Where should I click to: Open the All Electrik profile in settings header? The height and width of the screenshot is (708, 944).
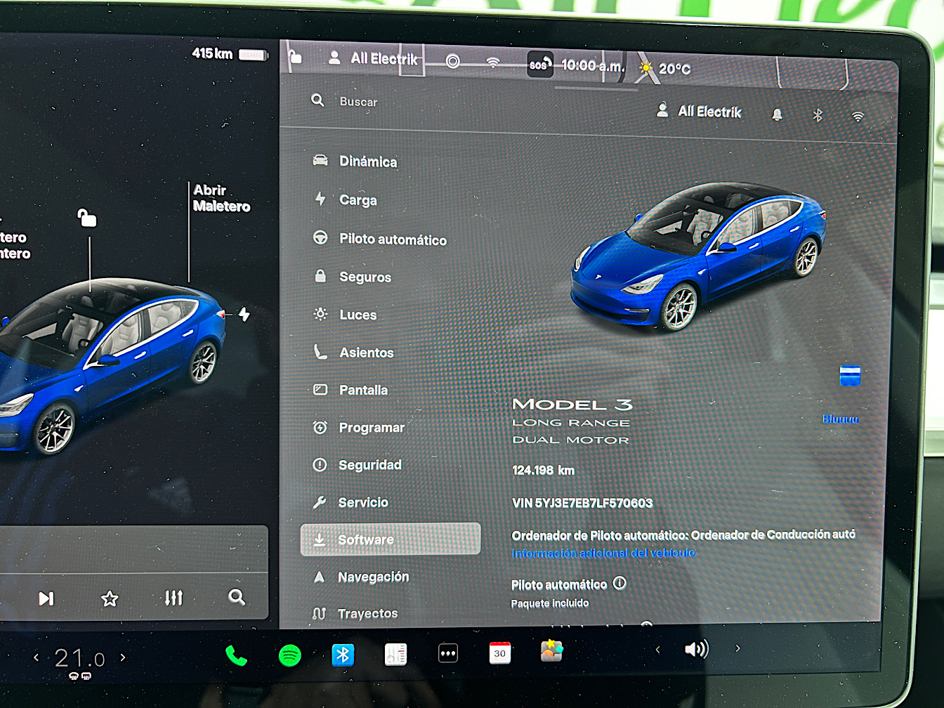(699, 111)
